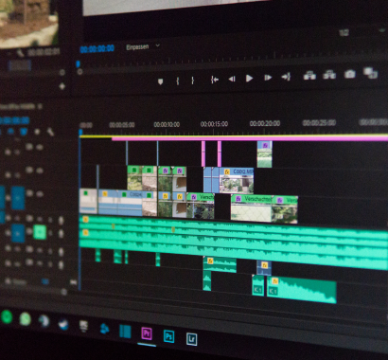The height and width of the screenshot is (360, 388).
Task: Select the large K1 audio clip with fade
Action: (302, 290)
